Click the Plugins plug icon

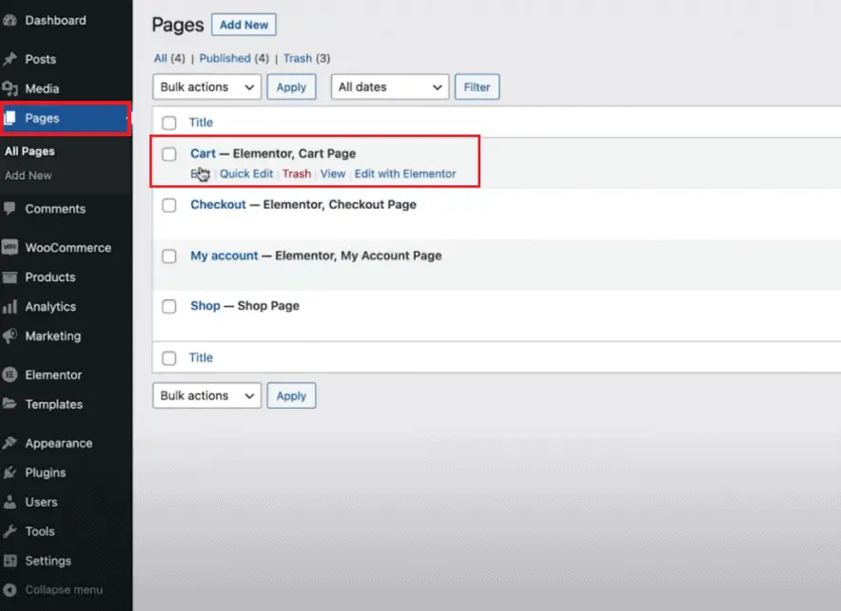10,472
